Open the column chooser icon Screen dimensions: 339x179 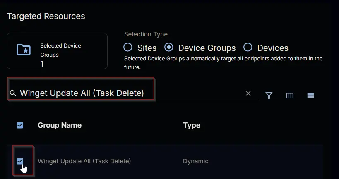tap(290, 95)
